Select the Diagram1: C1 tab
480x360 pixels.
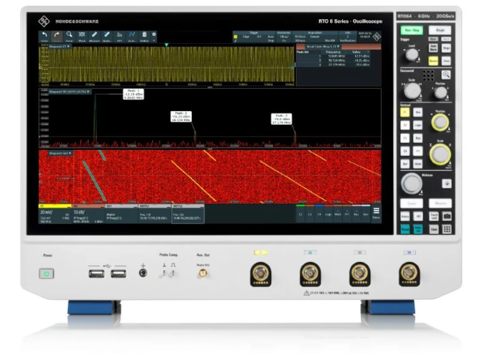[59, 46]
